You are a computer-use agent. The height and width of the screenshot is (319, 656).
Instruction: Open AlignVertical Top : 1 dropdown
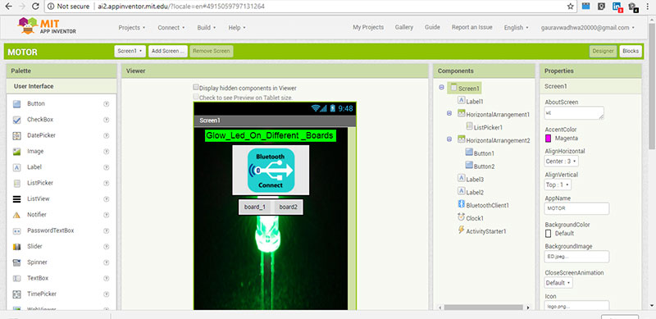pyautogui.click(x=558, y=185)
